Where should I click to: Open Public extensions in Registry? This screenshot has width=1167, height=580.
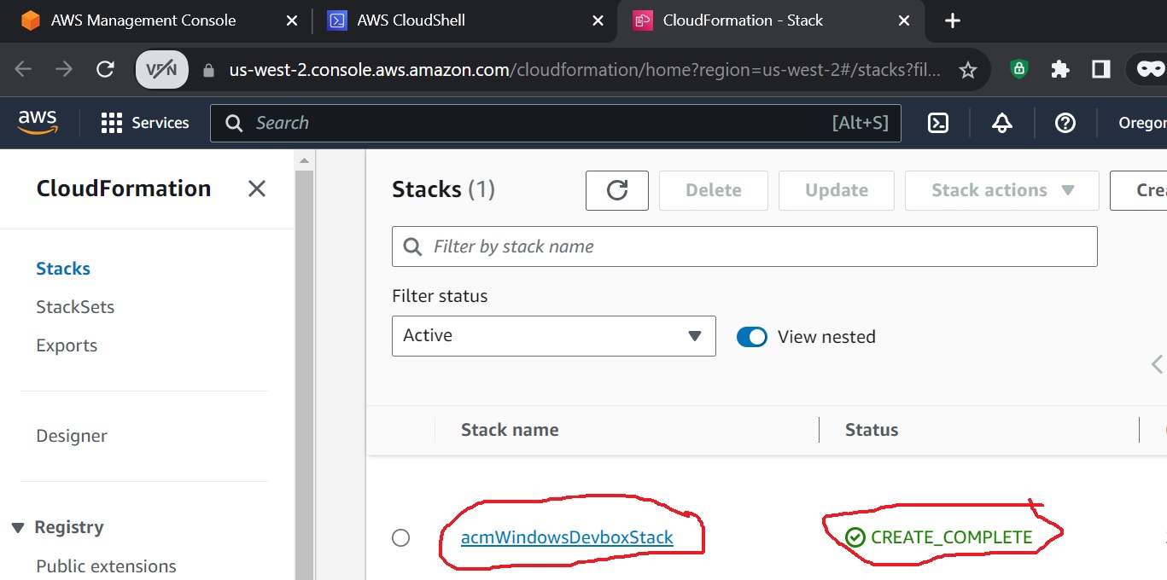click(x=106, y=566)
